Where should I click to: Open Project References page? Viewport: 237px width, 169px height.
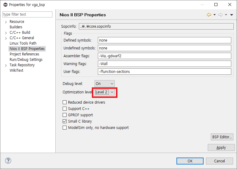point(24,54)
